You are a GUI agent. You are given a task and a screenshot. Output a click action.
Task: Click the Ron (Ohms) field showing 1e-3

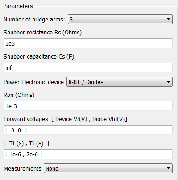[88, 106]
